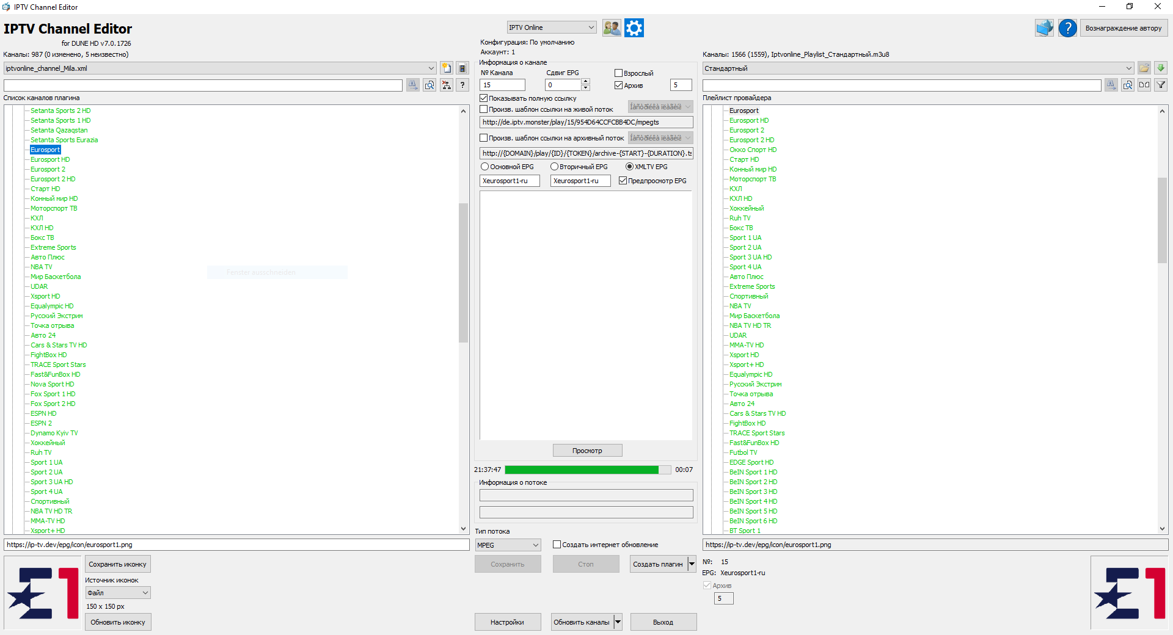Click Сохранить иконку button
Image resolution: width=1173 pixels, height=635 pixels.
tap(118, 564)
